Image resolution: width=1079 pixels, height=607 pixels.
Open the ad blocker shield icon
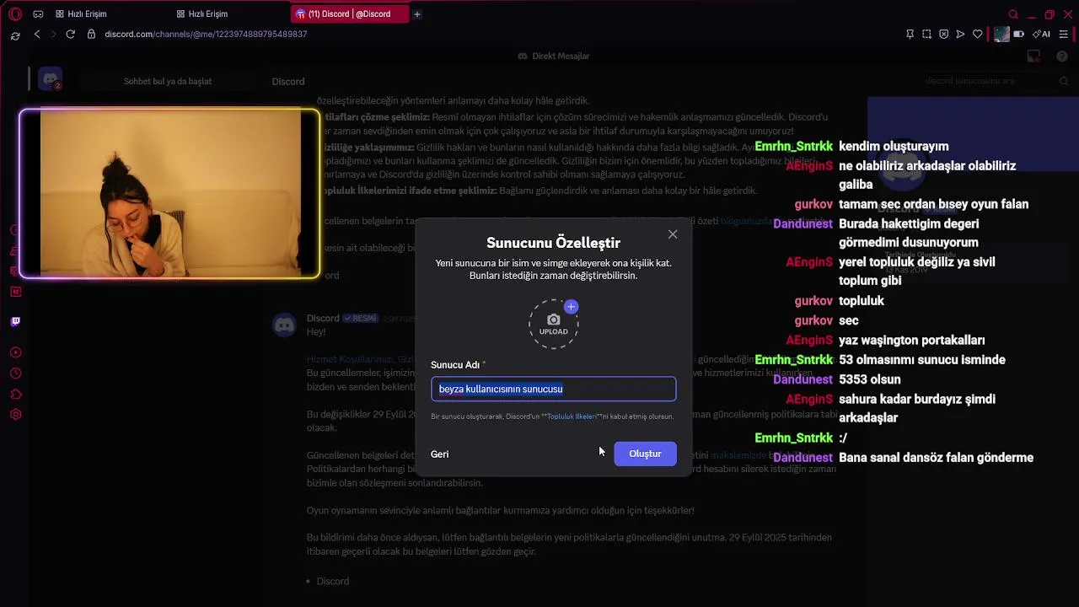943,35
